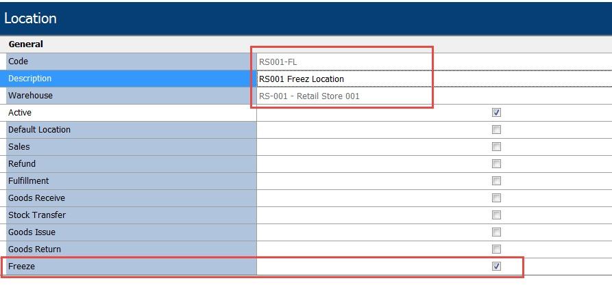
Task: Select the Default Location label
Action: click(40, 130)
